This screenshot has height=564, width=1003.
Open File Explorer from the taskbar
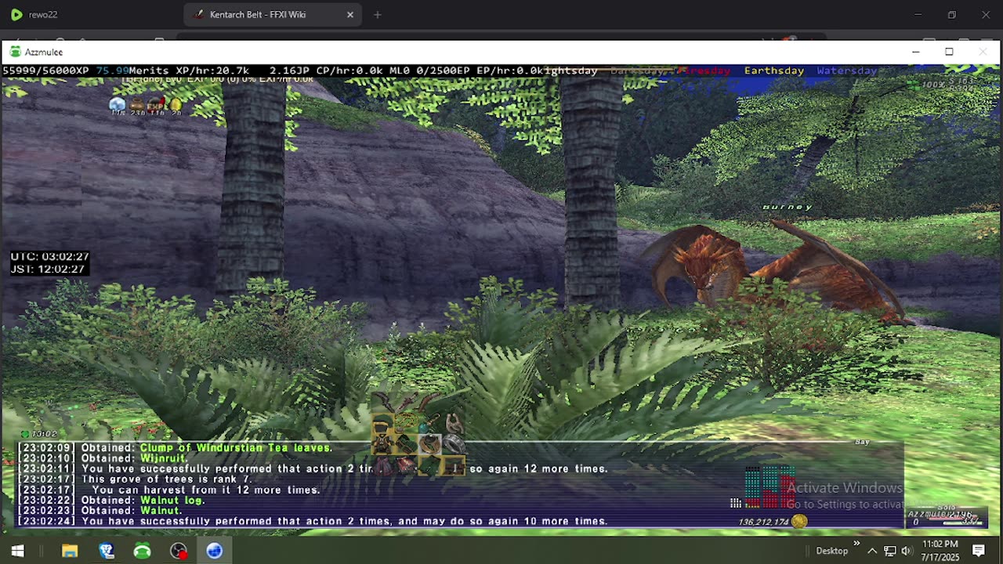[x=70, y=551]
